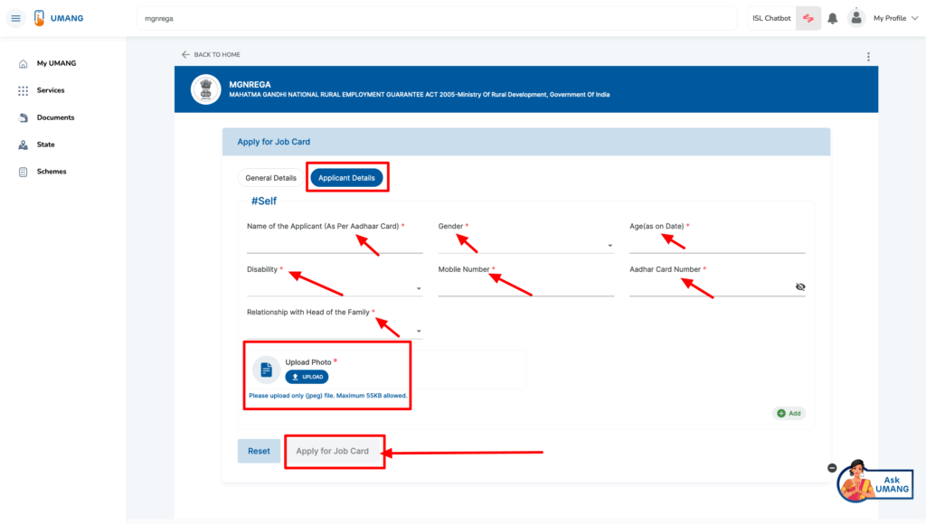Viewport: 926px width, 524px height.
Task: Click the user profile avatar icon
Action: [x=856, y=18]
